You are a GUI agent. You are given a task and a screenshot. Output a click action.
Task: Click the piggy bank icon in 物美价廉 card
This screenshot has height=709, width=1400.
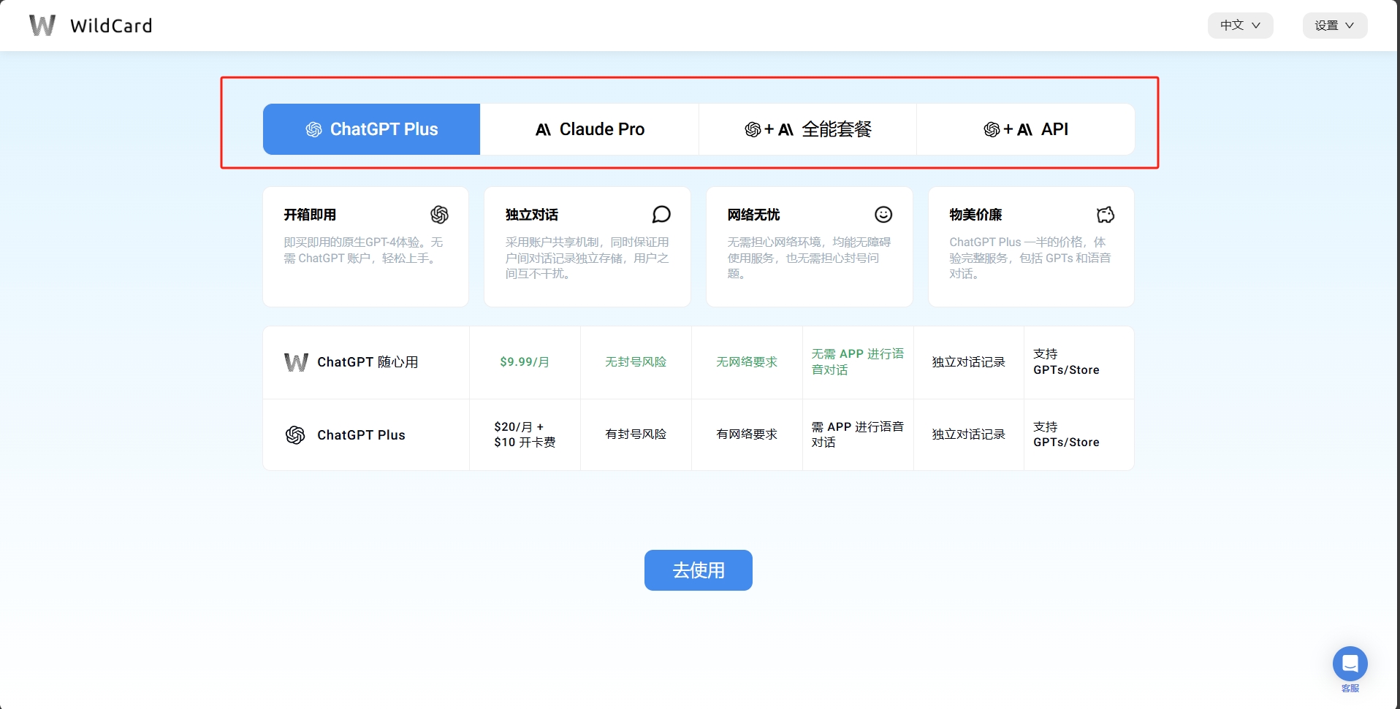(x=1106, y=214)
